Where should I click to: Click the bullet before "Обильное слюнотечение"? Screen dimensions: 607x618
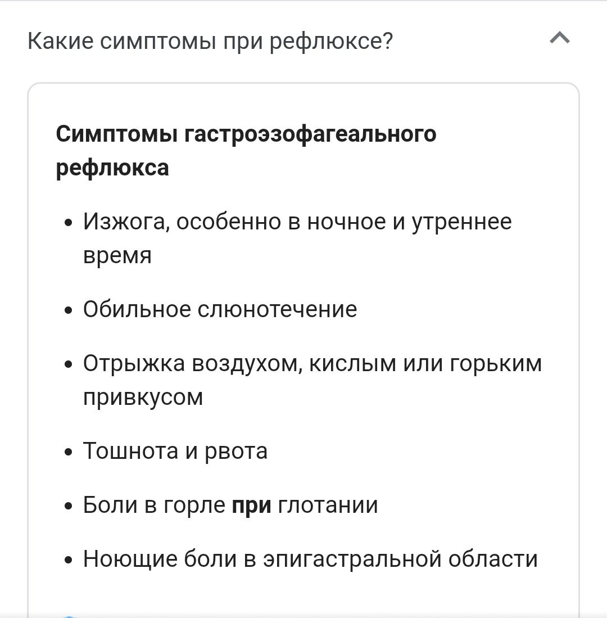click(x=69, y=310)
